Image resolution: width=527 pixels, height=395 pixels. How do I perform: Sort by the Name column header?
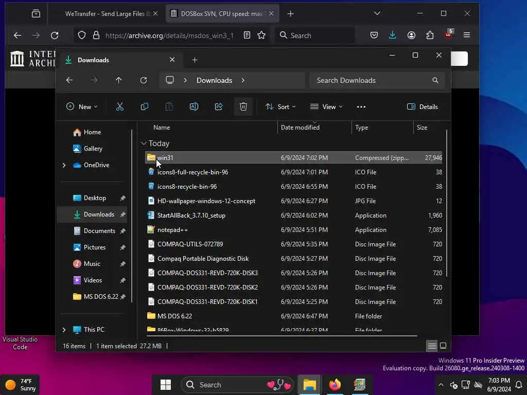(162, 128)
